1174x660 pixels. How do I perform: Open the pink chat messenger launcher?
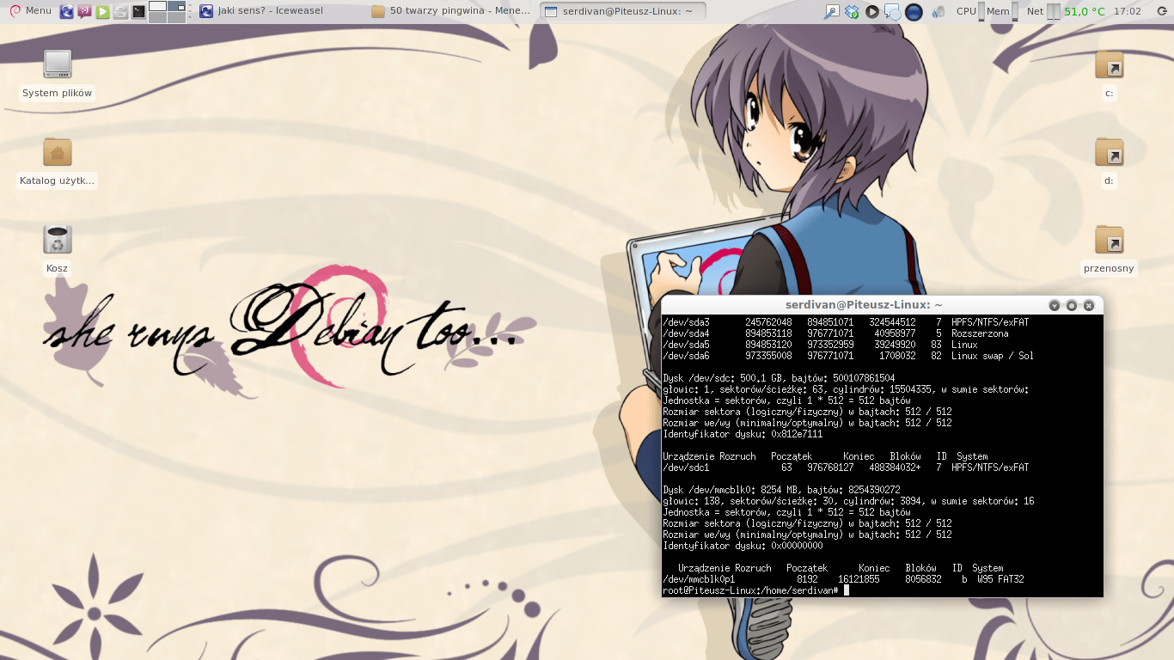[x=84, y=11]
